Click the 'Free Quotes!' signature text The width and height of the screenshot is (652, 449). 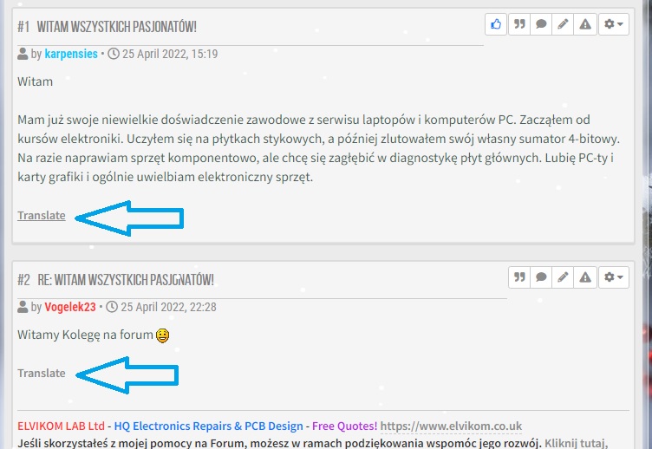(x=345, y=426)
